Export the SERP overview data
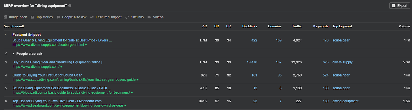 coord(400,6)
